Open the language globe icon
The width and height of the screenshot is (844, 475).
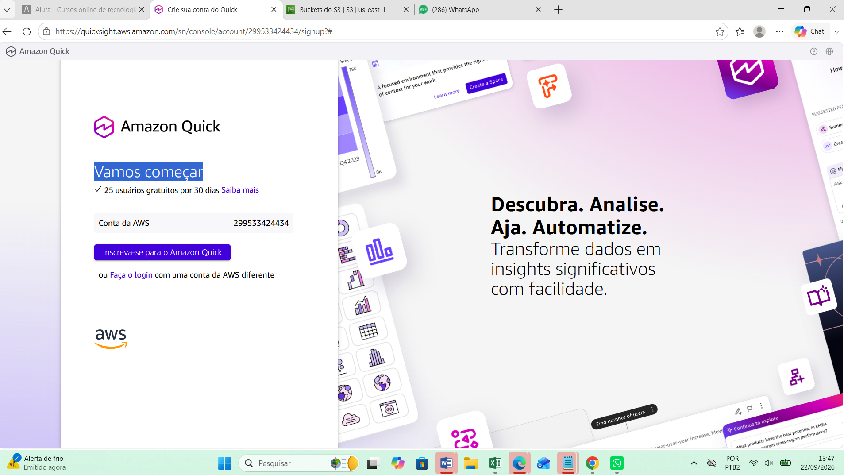pyautogui.click(x=829, y=51)
